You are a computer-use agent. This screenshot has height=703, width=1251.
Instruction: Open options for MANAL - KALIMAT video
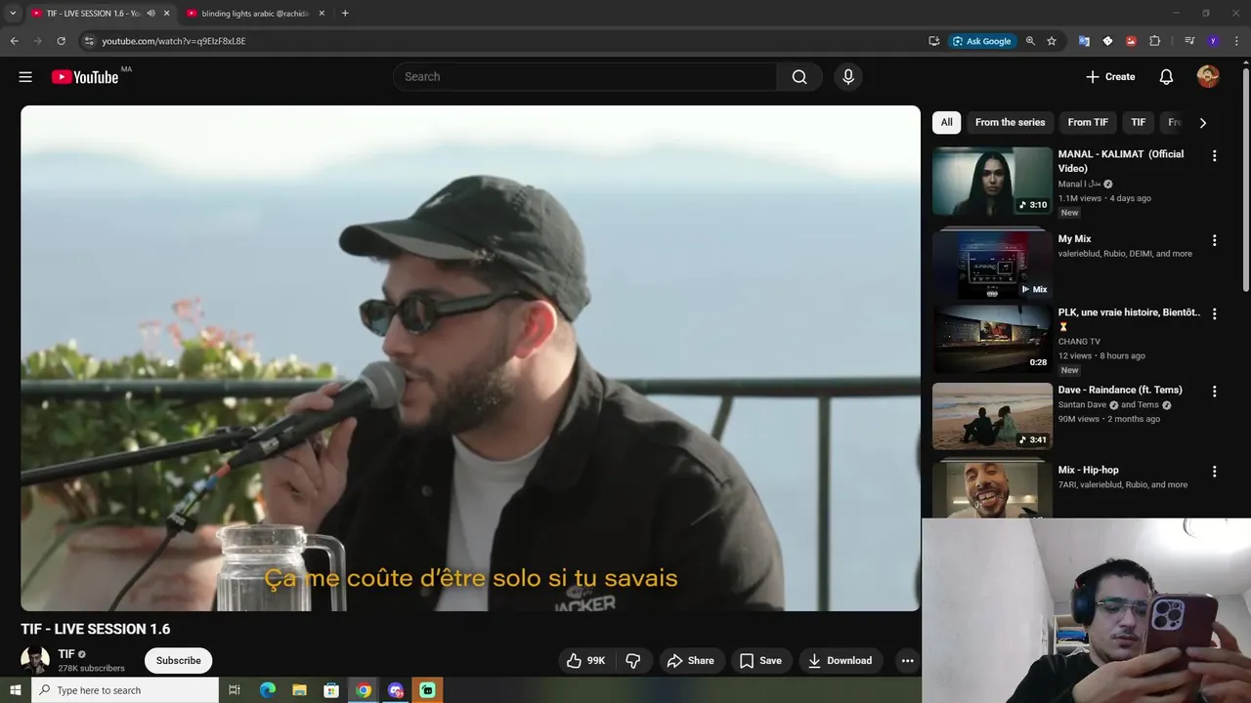click(x=1215, y=156)
